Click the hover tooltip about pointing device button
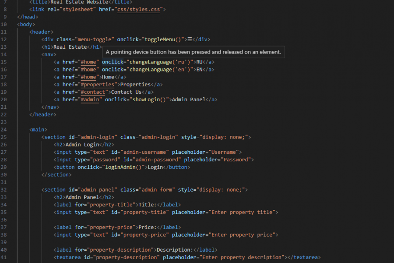The width and height of the screenshot is (394, 263). click(x=193, y=52)
